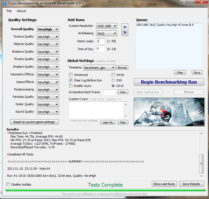Click the Crysis nanosuit artwork image
The image size is (209, 199).
(169, 112)
